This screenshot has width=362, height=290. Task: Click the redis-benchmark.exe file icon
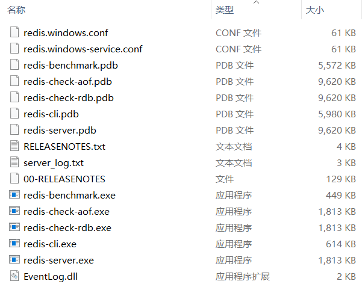pos(15,195)
